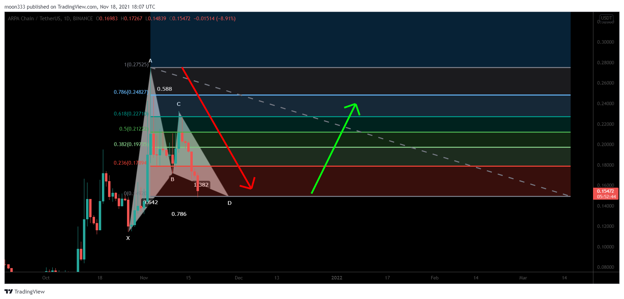Click the close value C0.15472 in header
This screenshot has width=624, height=299.
(x=180, y=19)
